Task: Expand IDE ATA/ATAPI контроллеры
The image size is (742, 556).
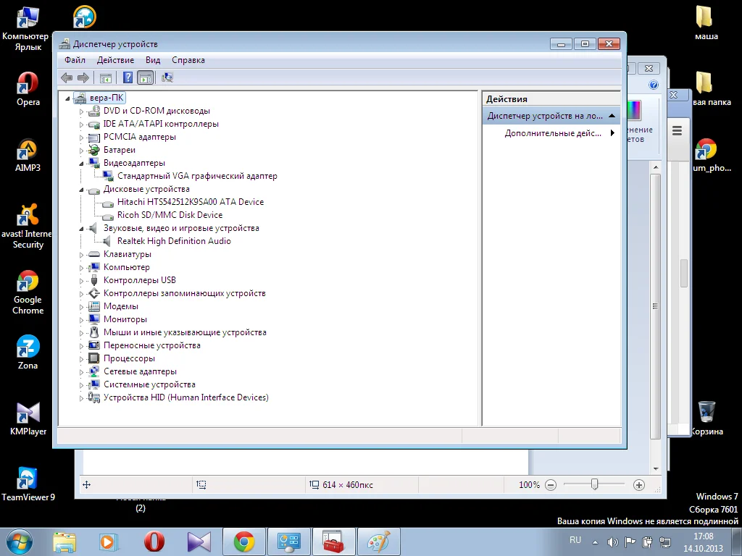Action: tap(81, 125)
